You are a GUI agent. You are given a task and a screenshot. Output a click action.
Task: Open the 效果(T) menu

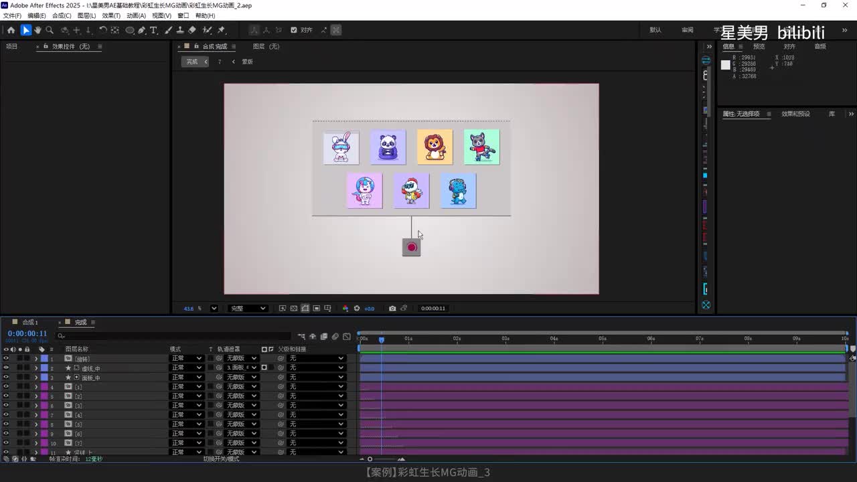click(111, 16)
